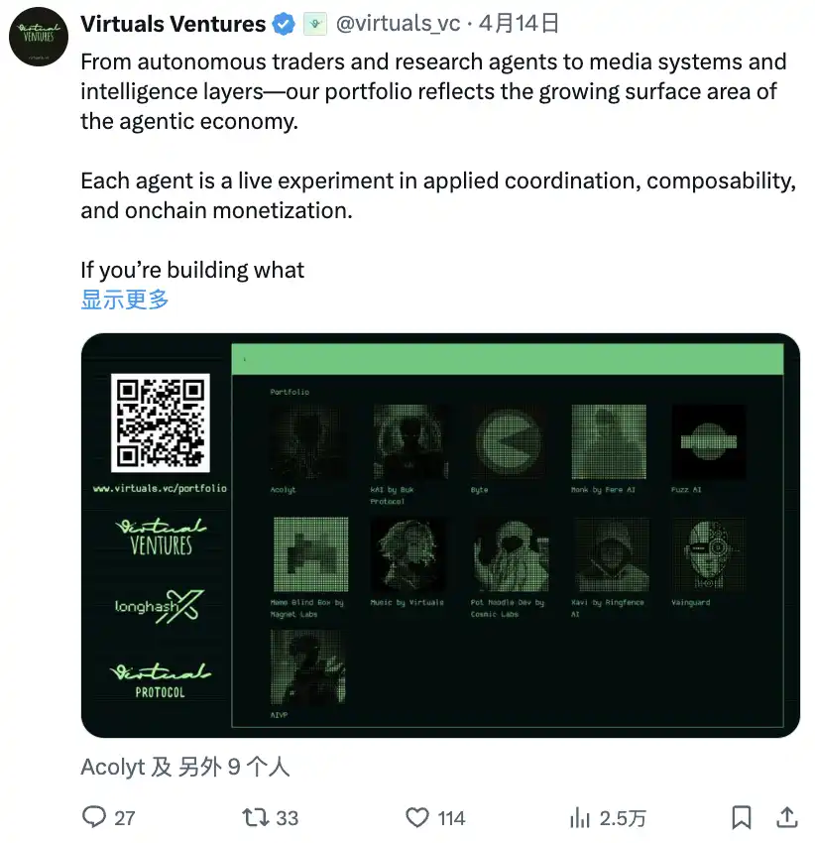Click tagged users Acolyt 及 另外 9 个人
This screenshot has width=815, height=843.
(x=184, y=767)
